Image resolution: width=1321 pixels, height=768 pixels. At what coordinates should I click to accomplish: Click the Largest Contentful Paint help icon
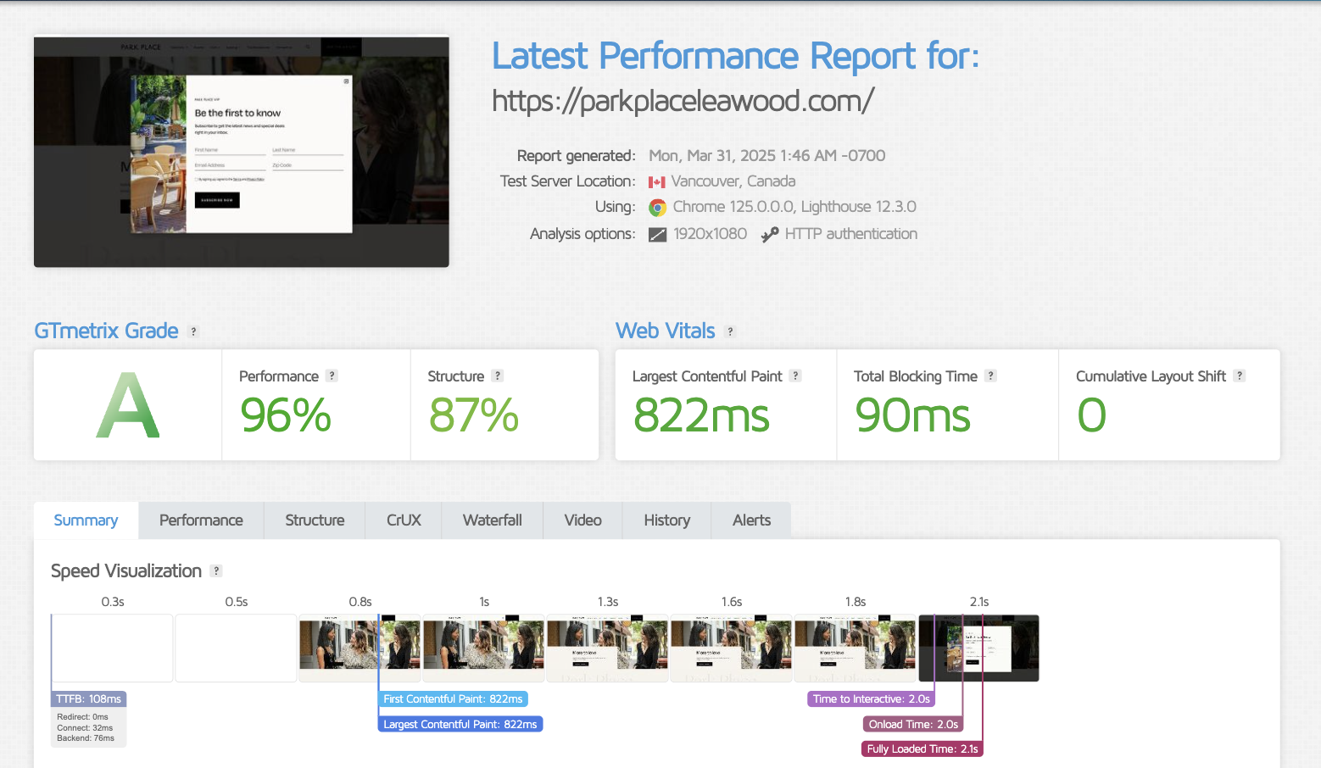[795, 376]
